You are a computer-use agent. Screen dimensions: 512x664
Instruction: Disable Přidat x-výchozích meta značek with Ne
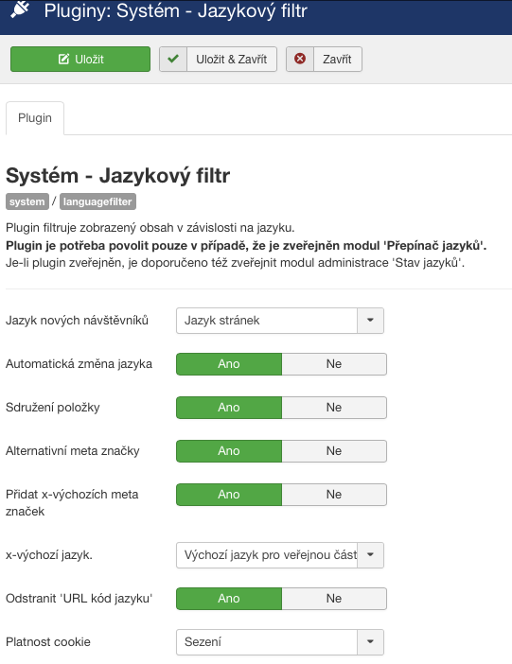(x=334, y=495)
